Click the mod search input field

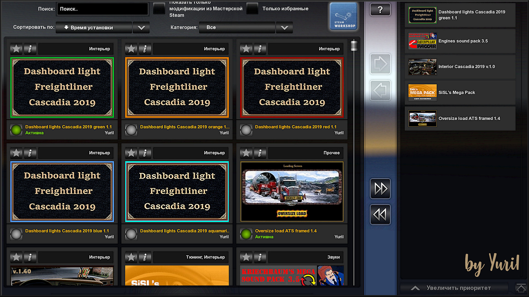tap(102, 9)
